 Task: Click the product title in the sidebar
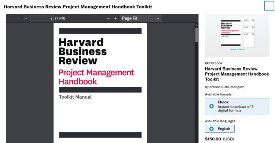tap(237, 74)
